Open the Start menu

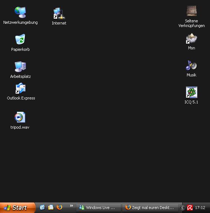18,208
